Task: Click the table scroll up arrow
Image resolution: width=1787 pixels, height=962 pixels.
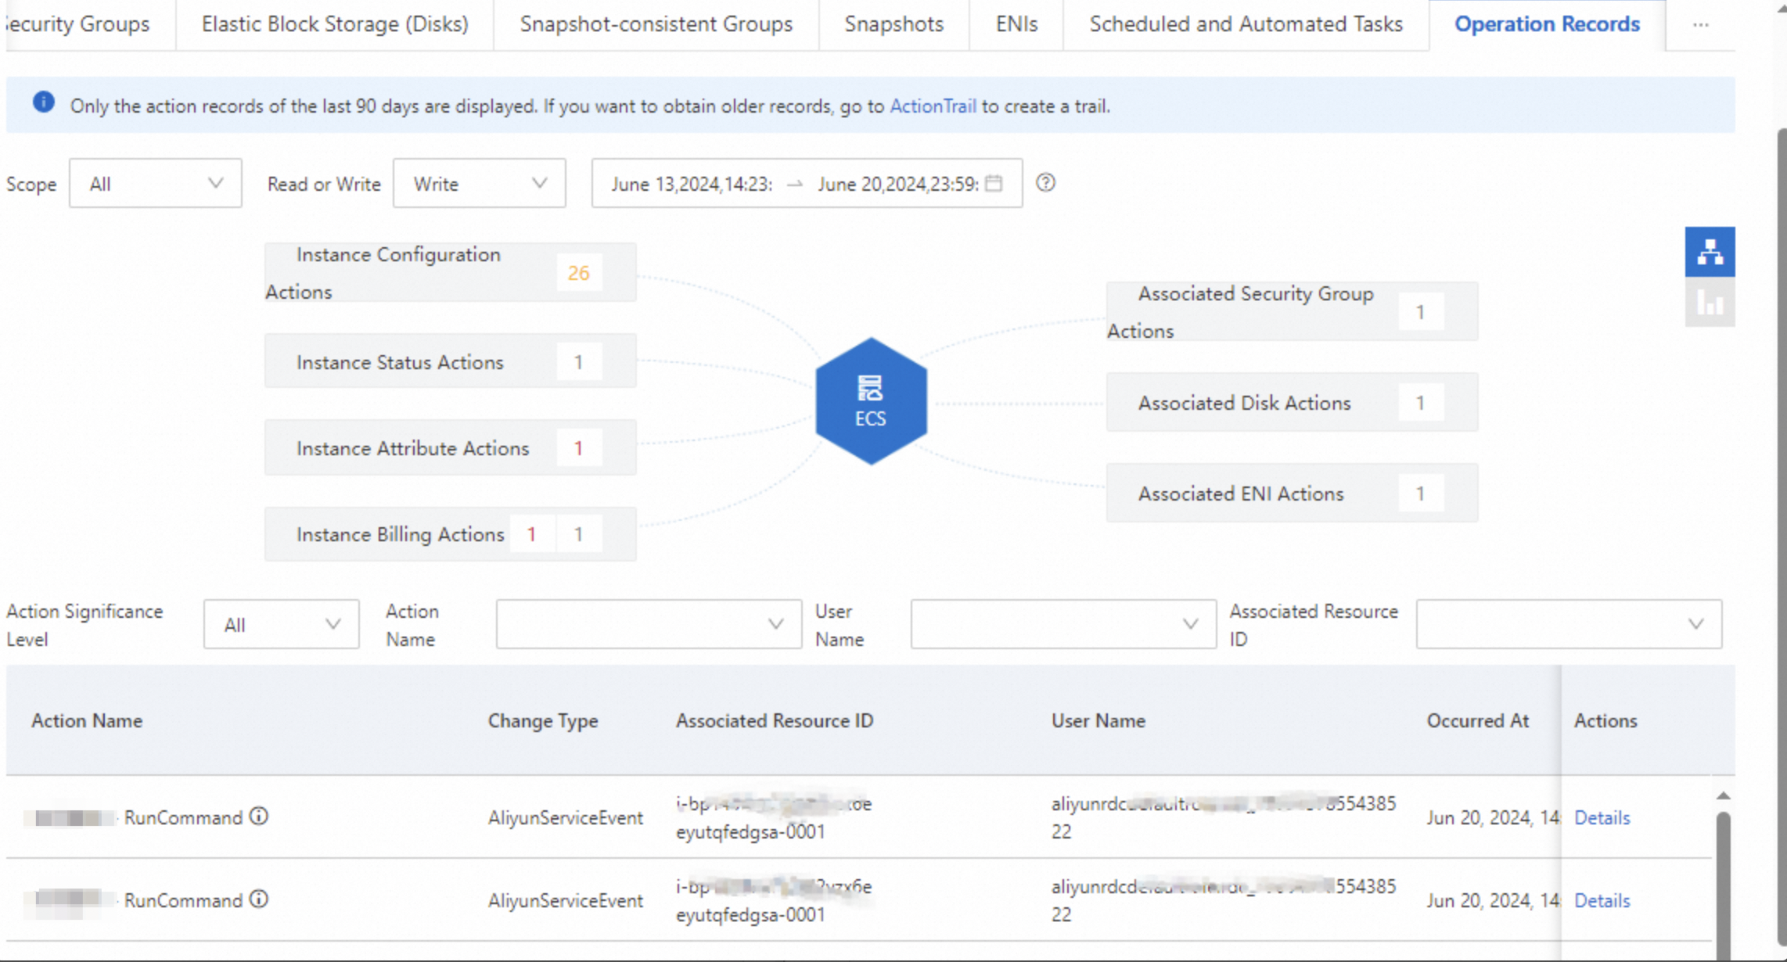Action: [x=1723, y=796]
